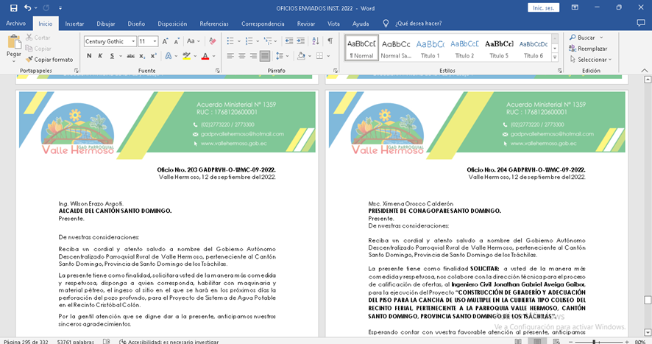Switch to the Insertar tab
The width and height of the screenshot is (652, 344).
pos(74,24)
